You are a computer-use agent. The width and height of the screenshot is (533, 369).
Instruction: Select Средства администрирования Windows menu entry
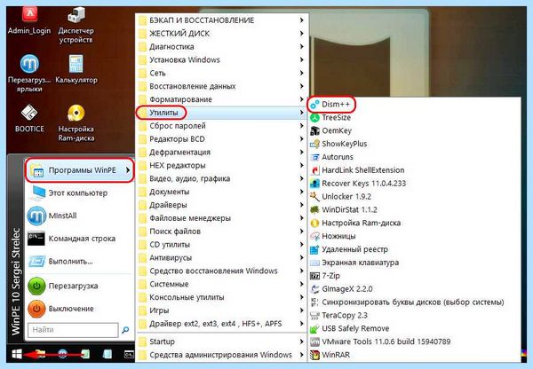pos(222,355)
